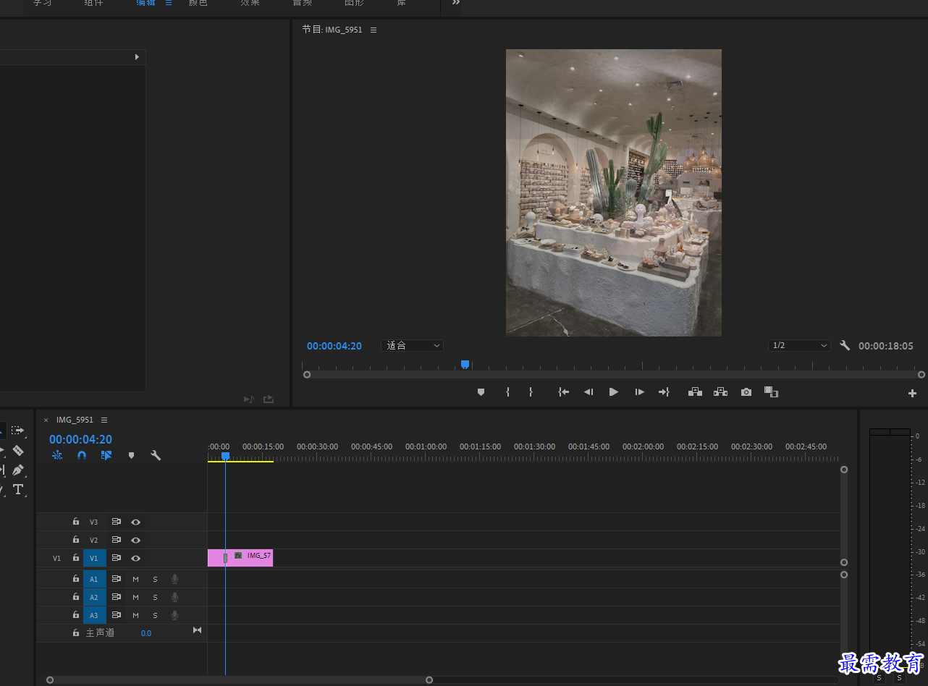928x686 pixels.
Task: Toggle V1 source patching
Action: pos(57,558)
